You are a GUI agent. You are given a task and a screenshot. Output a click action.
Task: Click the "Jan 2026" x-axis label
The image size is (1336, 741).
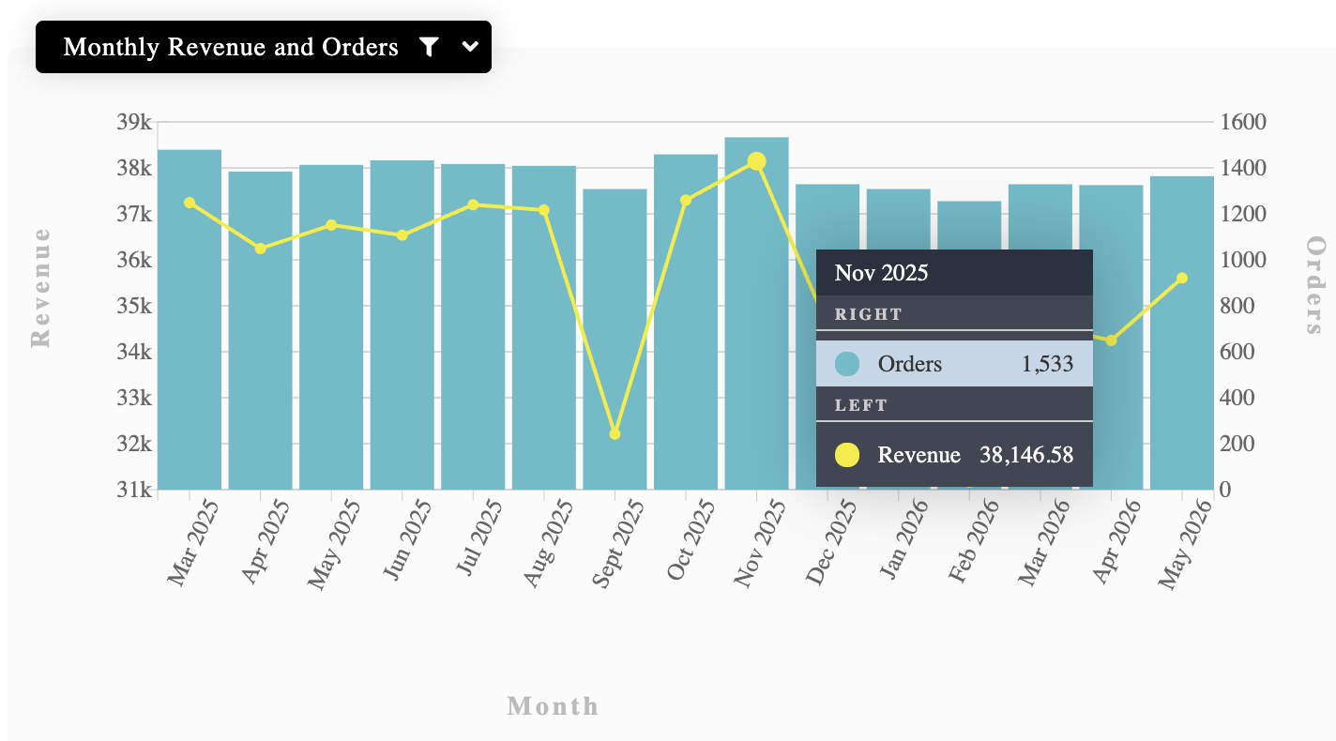pos(903,542)
